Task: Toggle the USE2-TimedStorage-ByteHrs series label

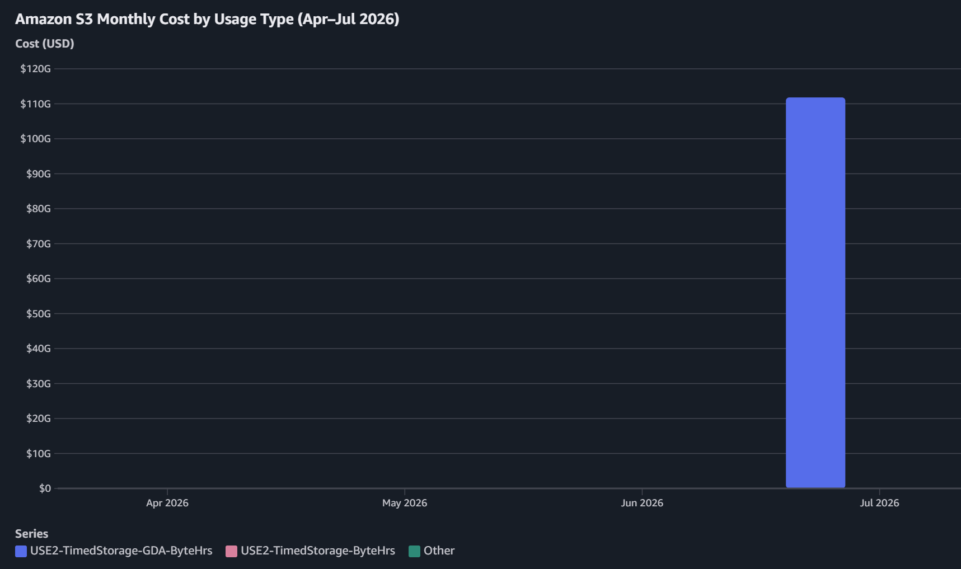Action: tap(318, 551)
